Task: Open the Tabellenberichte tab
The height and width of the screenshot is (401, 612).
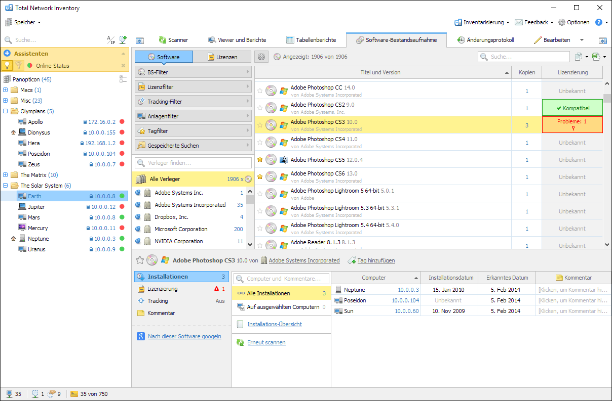Action: 311,40
